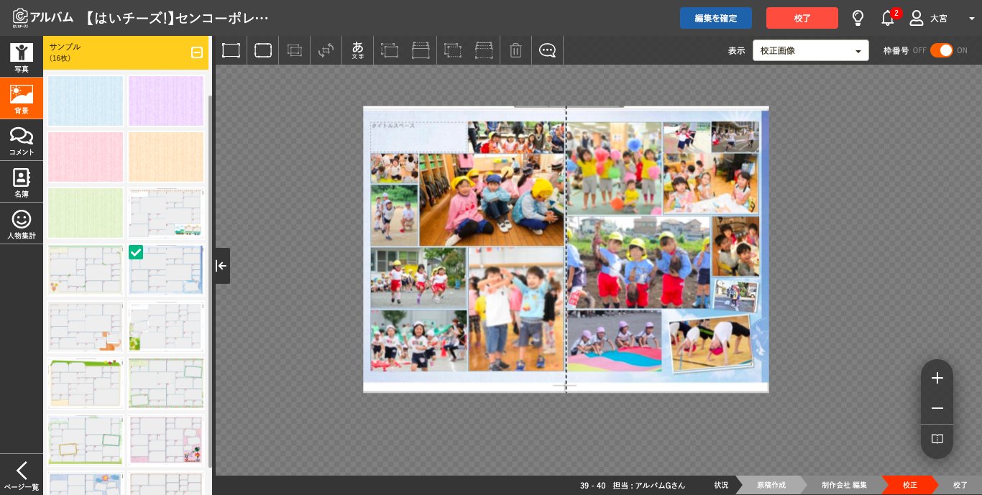Image resolution: width=982 pixels, height=495 pixels.
Task: Zoom out with the minus button
Action: coord(937,409)
